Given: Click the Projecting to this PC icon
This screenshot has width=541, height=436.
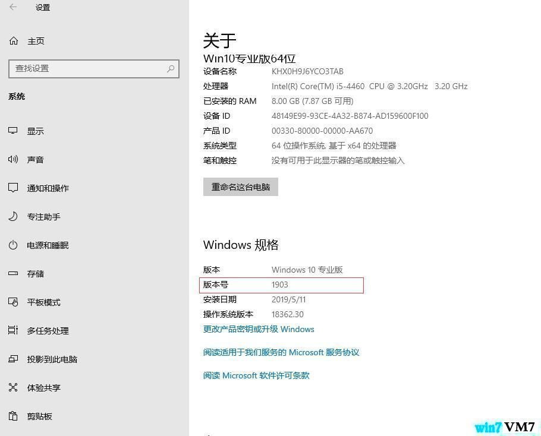Looking at the screenshot, I should pyautogui.click(x=13, y=359).
